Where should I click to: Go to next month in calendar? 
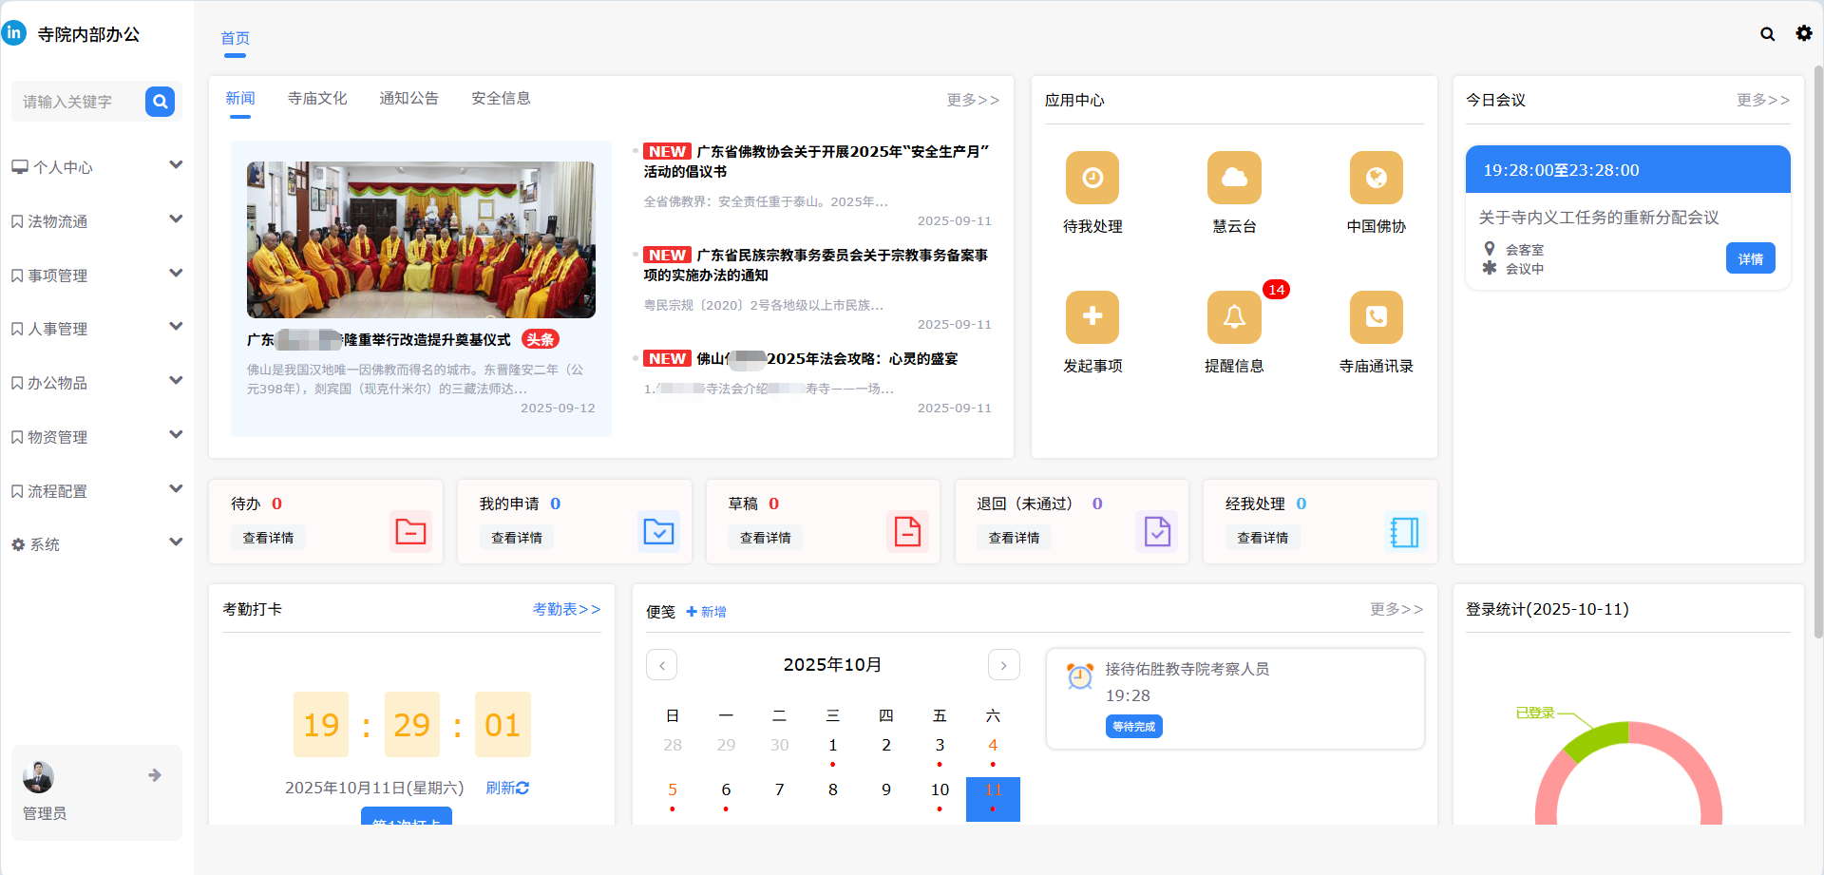pos(1003,665)
